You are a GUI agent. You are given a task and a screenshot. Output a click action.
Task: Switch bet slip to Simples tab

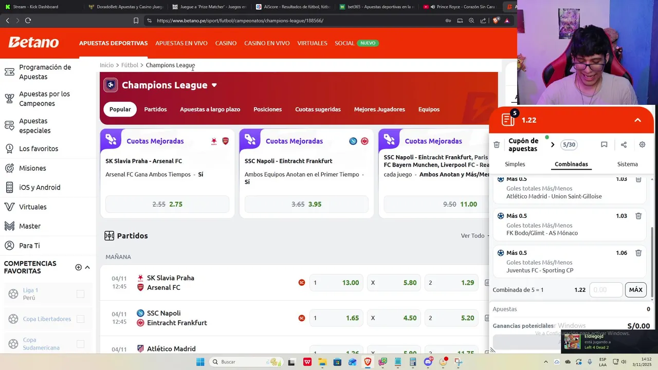tap(515, 164)
